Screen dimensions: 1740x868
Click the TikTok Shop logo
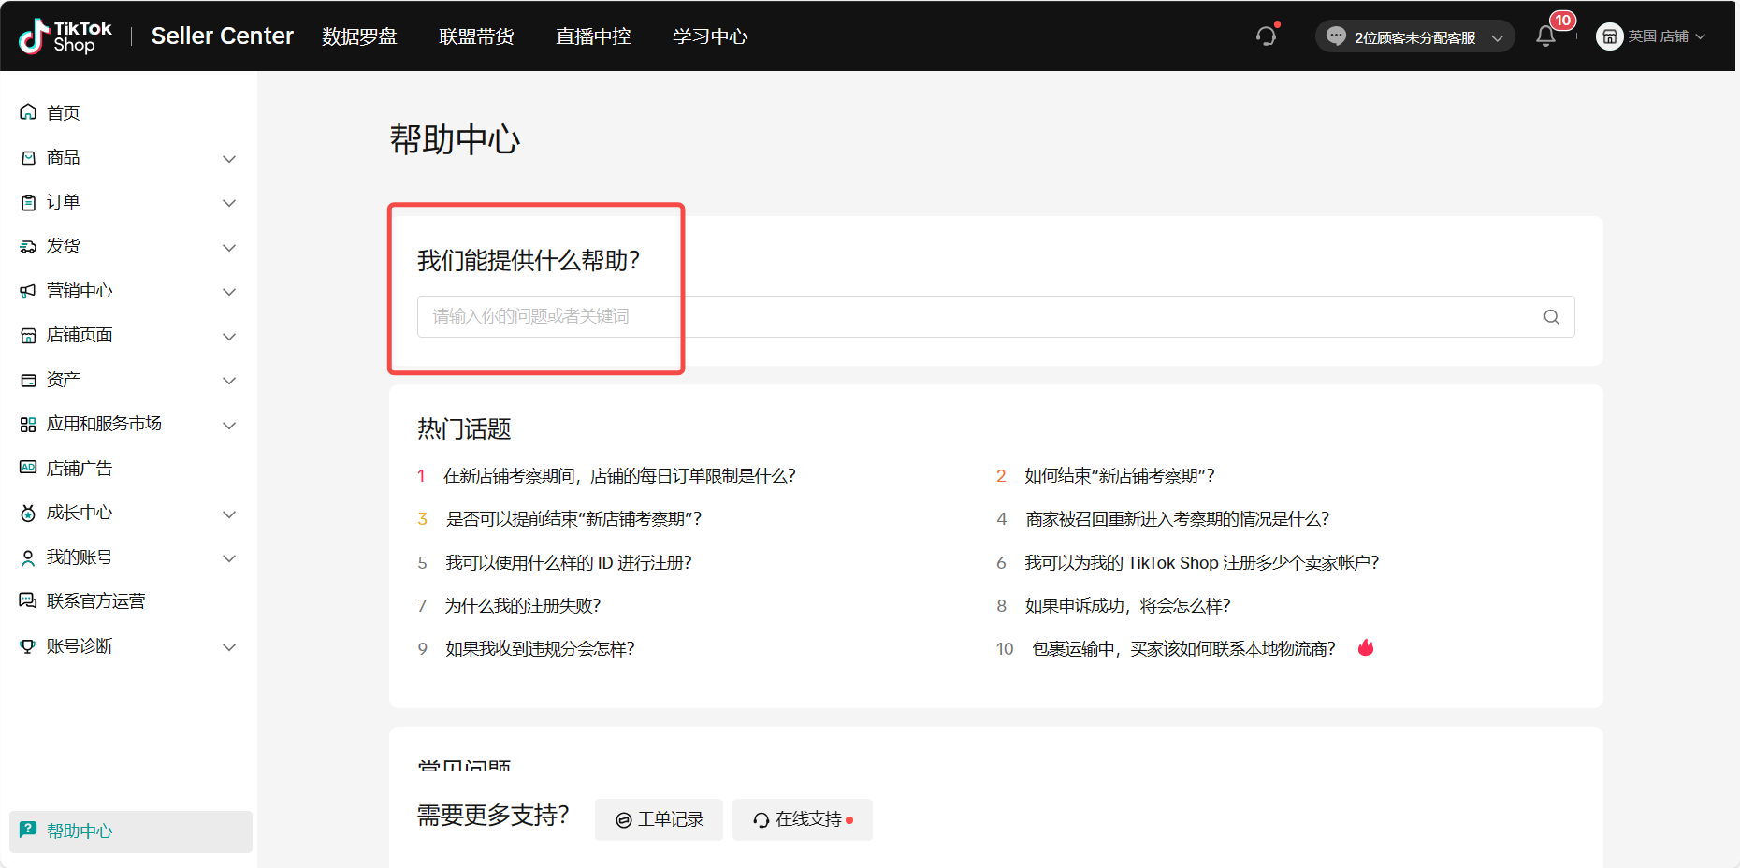(x=65, y=36)
